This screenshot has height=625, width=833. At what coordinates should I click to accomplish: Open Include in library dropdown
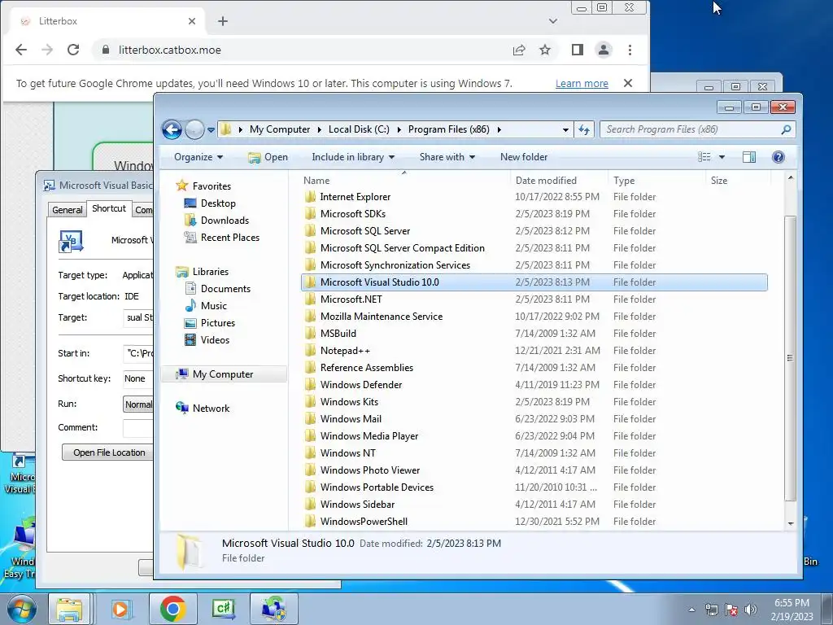[353, 157]
